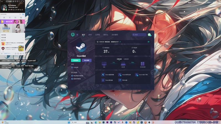Viewport: 221px width, 124px height.
Task: Click the green accelerator logo icon
Action: point(73,34)
